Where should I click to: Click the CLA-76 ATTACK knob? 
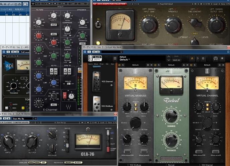52,135
